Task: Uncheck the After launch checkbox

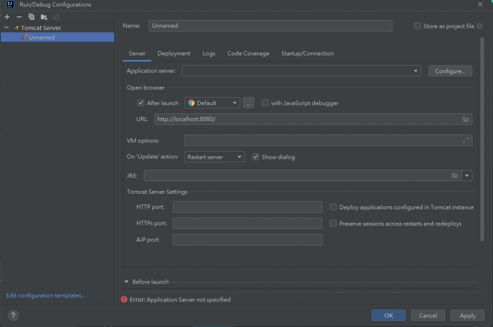Action: [x=141, y=103]
